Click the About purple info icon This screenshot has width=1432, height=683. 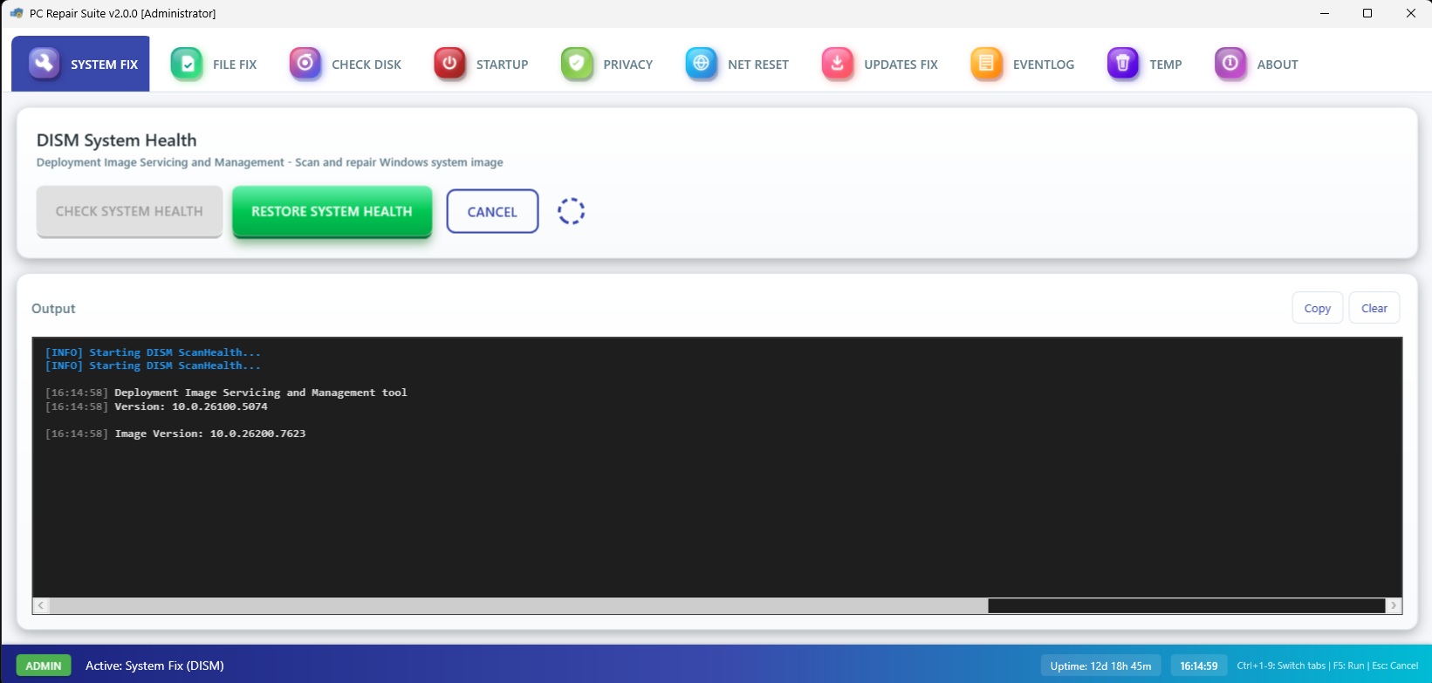click(1231, 64)
